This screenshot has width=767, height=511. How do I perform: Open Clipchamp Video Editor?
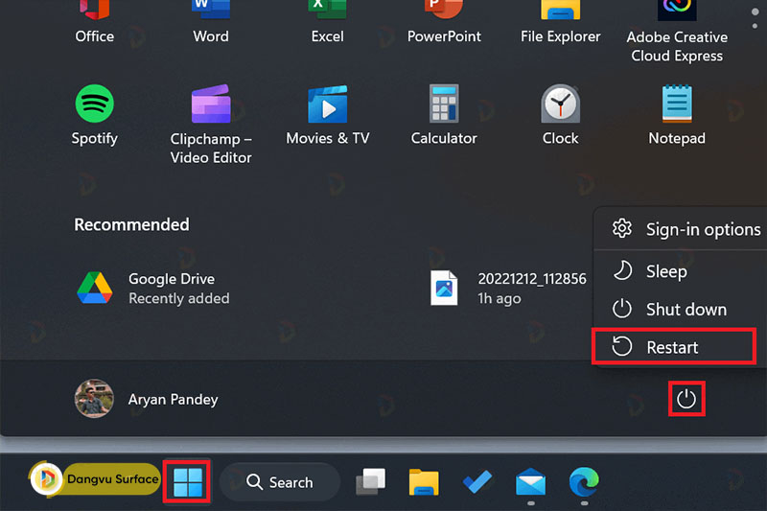tap(211, 125)
